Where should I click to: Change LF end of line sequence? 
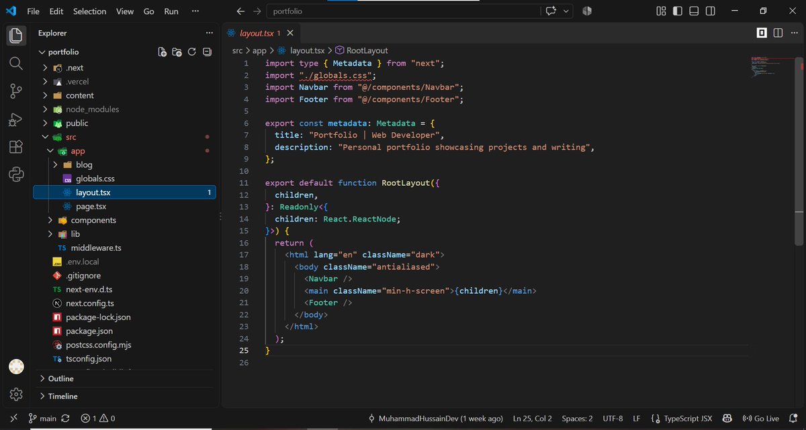coord(637,418)
